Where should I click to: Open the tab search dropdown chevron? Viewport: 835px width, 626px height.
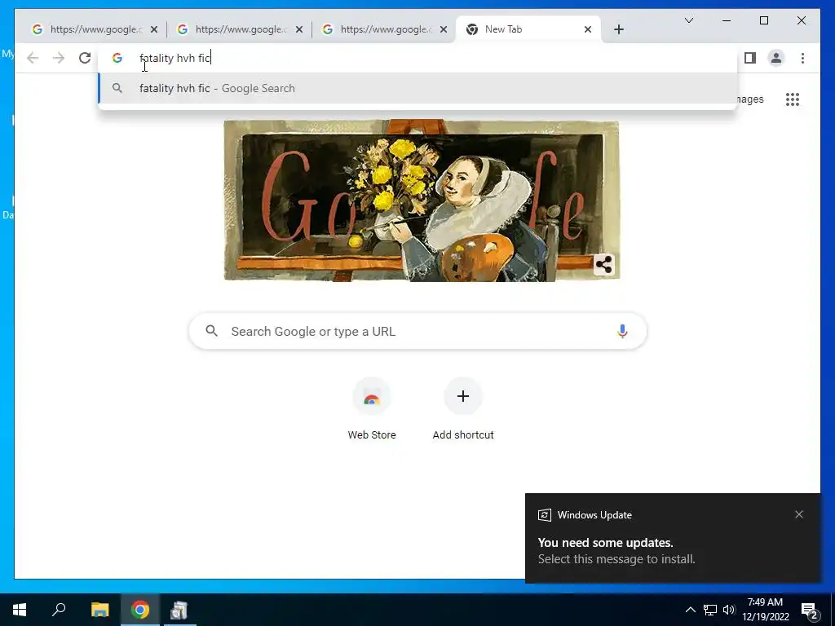688,20
